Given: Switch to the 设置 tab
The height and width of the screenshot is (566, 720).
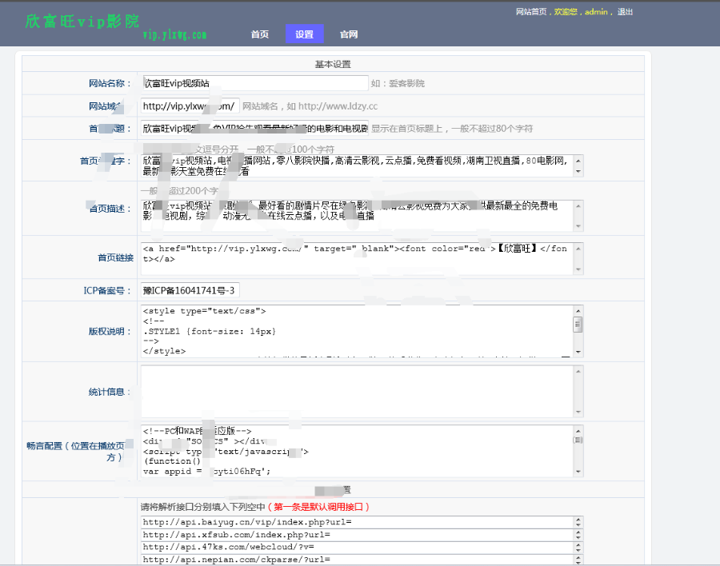Looking at the screenshot, I should click(304, 34).
